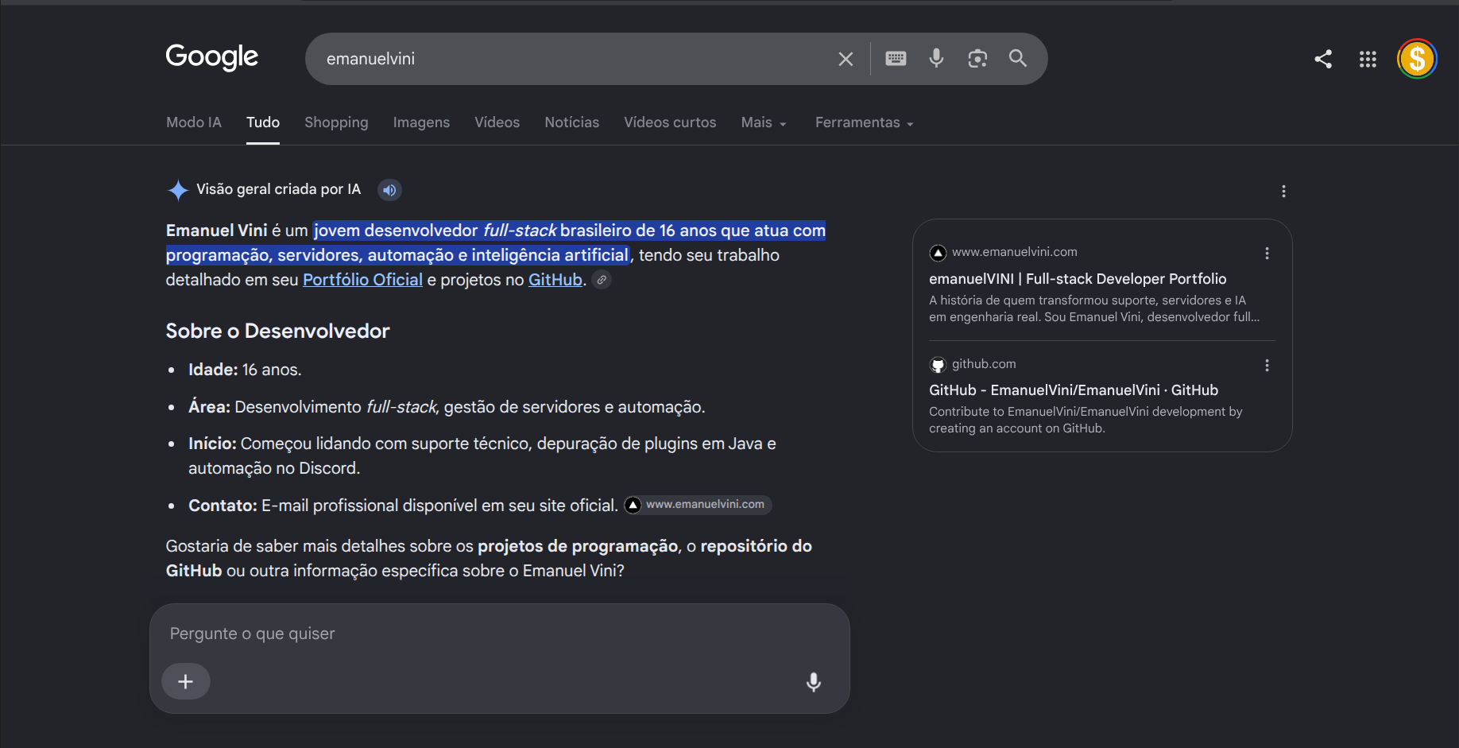Expand the Ferramentas dropdown
Image resolution: width=1459 pixels, height=748 pixels.
click(x=865, y=122)
